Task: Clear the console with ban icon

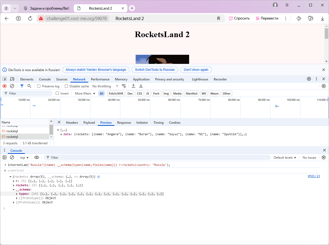Action: click(12, 157)
